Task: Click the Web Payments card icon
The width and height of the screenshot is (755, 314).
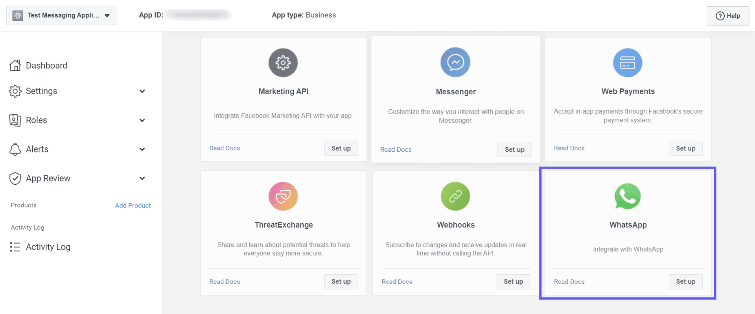Action: (628, 62)
